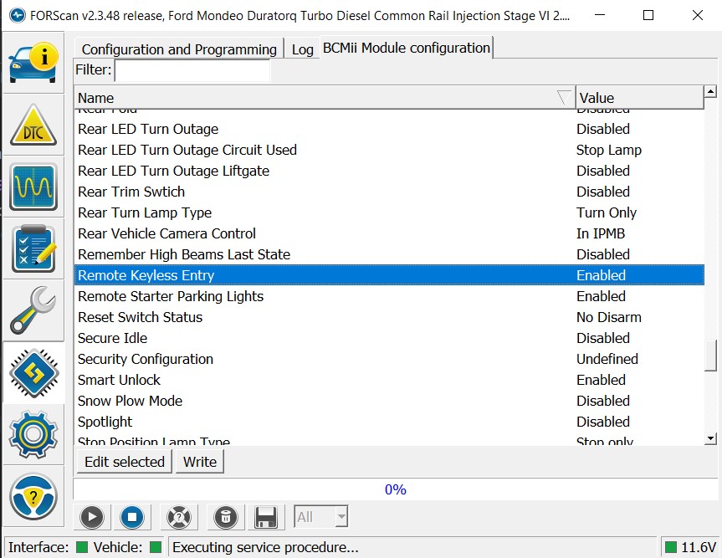Viewport: 722px width, 558px height.
Task: Click the trash bin icon
Action: point(225,517)
